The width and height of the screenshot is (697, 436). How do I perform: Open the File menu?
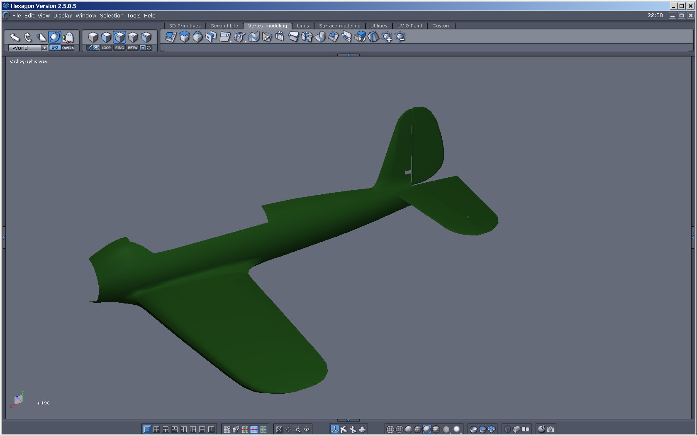17,15
